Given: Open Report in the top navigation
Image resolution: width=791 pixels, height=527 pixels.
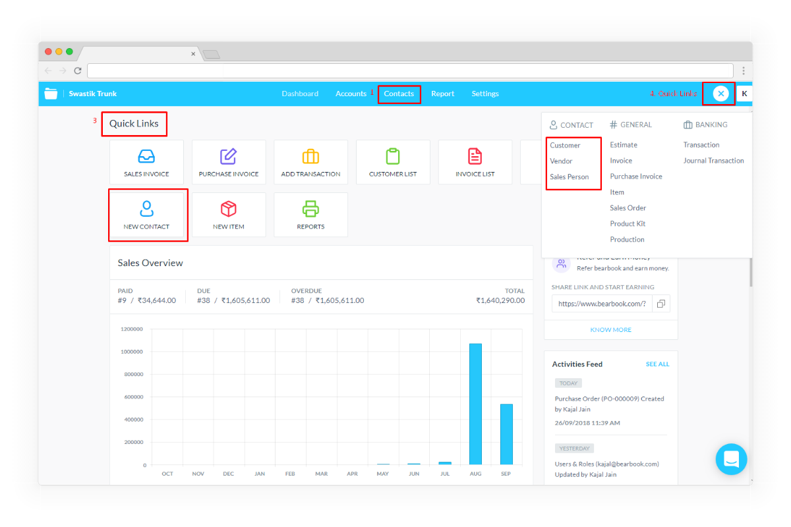Looking at the screenshot, I should coord(443,94).
